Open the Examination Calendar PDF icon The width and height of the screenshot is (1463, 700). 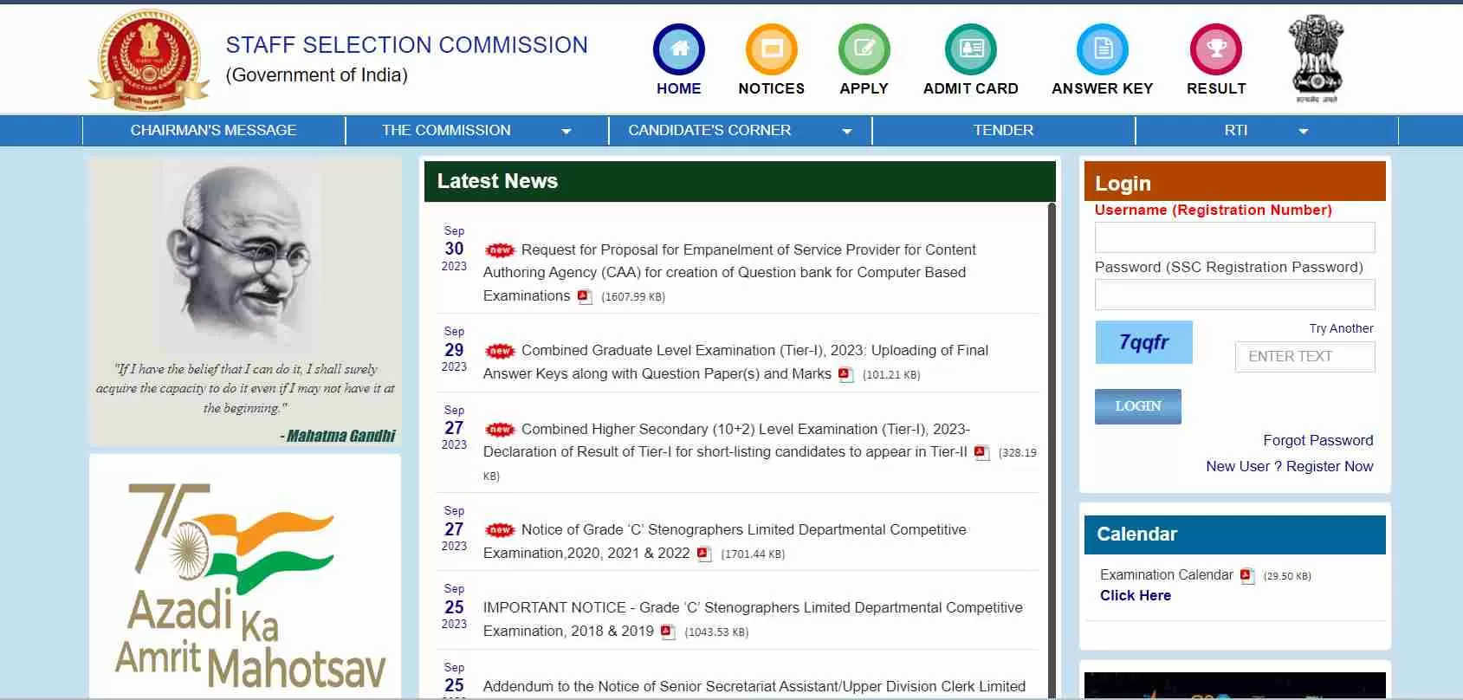click(x=1247, y=576)
